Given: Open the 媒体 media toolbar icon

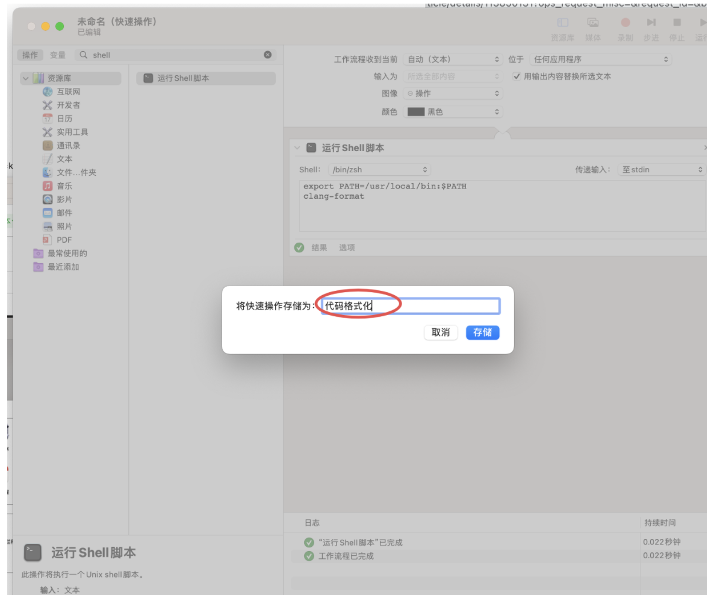Looking at the screenshot, I should pos(593,23).
